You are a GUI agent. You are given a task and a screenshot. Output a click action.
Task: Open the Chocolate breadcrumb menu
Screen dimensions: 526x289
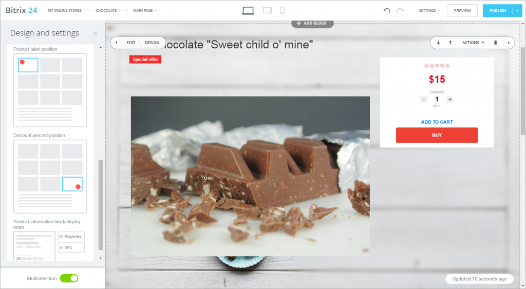point(108,10)
